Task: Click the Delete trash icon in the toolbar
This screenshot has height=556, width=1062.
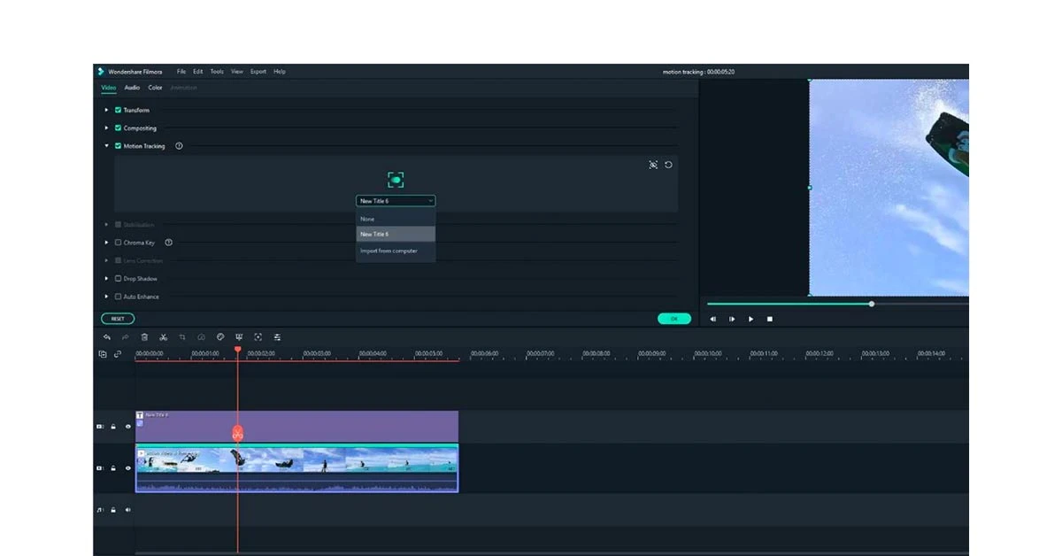Action: tap(144, 337)
